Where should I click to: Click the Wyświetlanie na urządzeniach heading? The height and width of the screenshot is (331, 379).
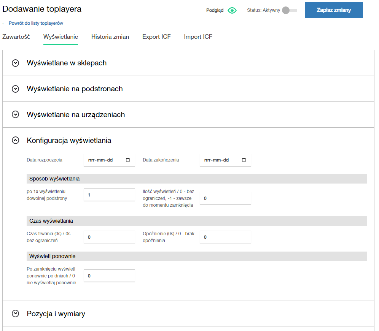(76, 115)
